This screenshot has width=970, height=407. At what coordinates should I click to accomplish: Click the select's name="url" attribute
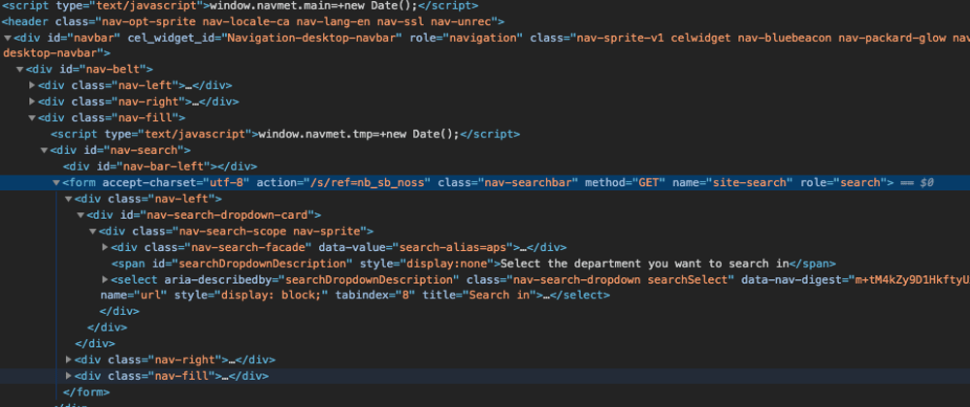134,296
